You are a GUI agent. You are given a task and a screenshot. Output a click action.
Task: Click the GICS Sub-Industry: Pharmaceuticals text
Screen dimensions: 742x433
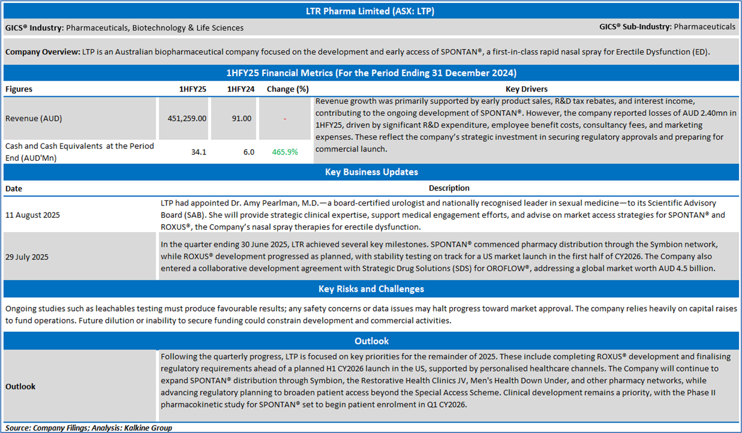(x=668, y=26)
